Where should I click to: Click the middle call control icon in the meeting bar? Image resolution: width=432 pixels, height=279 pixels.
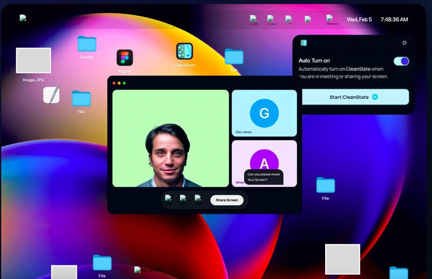184,200
